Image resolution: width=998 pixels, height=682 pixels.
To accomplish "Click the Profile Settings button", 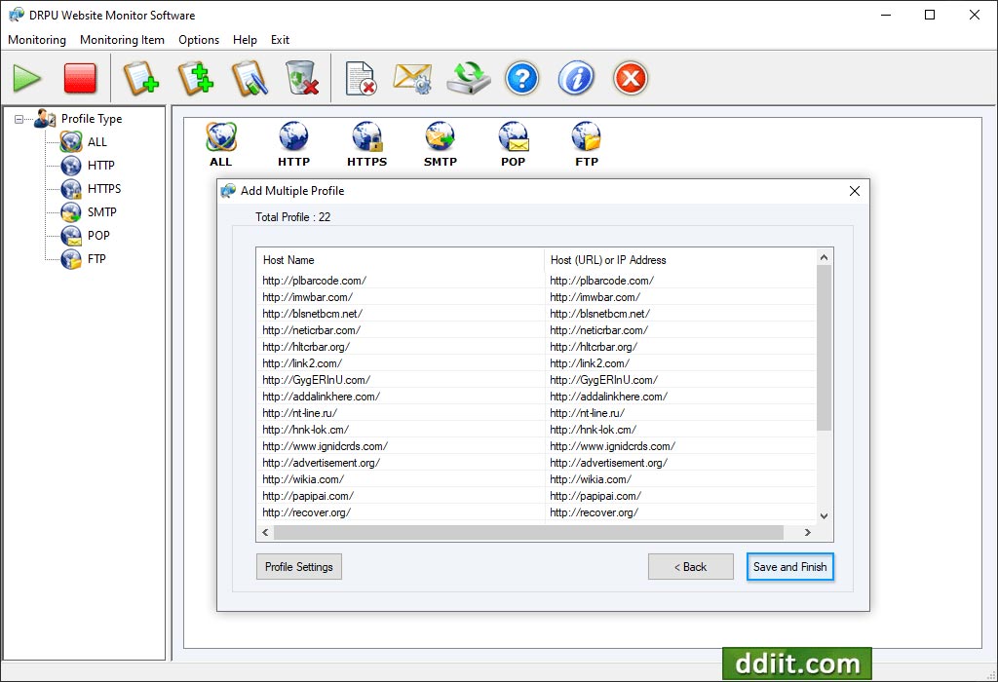I will coord(298,566).
